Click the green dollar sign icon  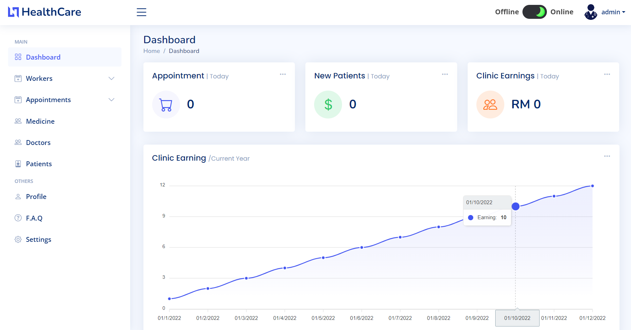click(x=328, y=105)
